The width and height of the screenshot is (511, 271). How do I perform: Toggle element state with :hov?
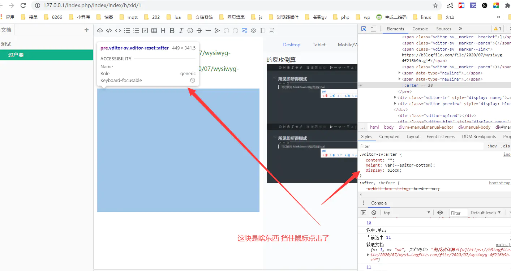(492, 146)
